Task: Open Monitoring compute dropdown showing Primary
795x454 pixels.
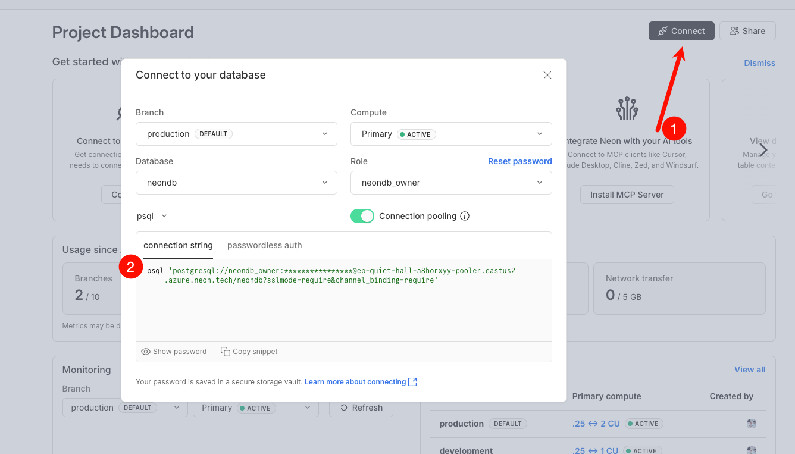Action: click(256, 408)
